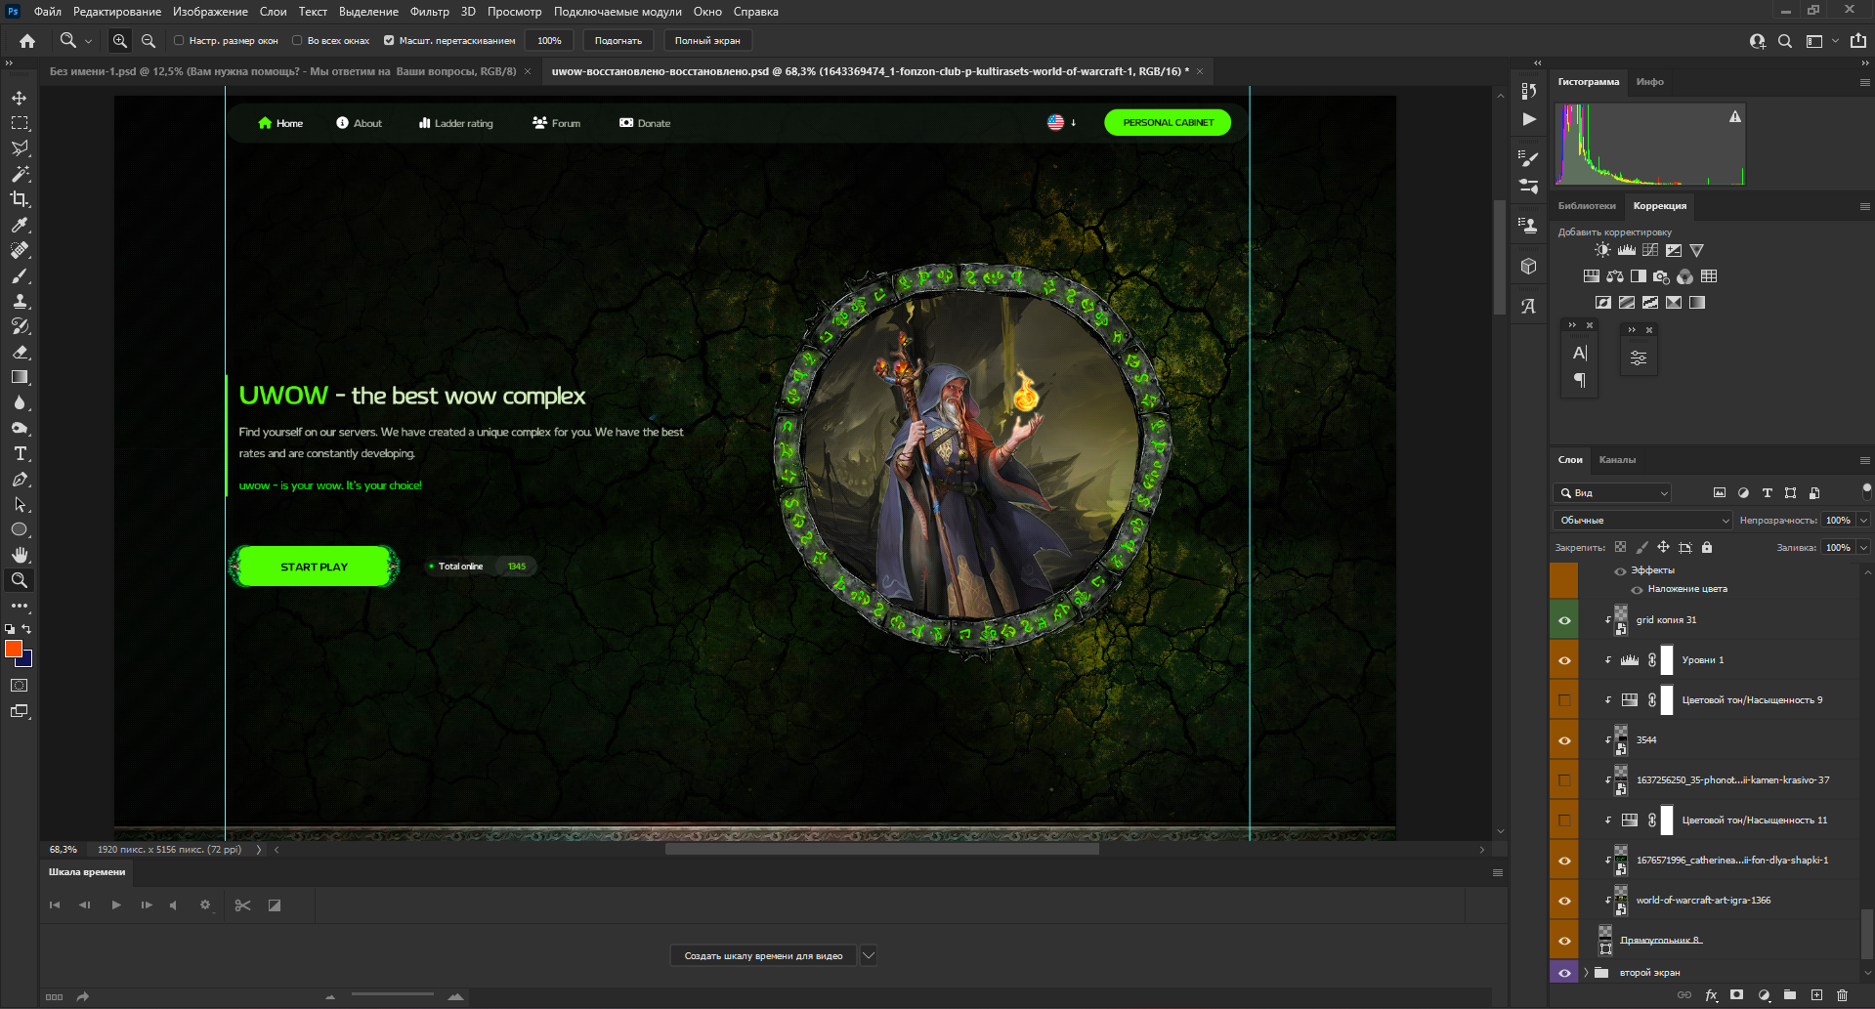Open the 'Фильтр' menu
This screenshot has height=1009, width=1875.
click(429, 12)
